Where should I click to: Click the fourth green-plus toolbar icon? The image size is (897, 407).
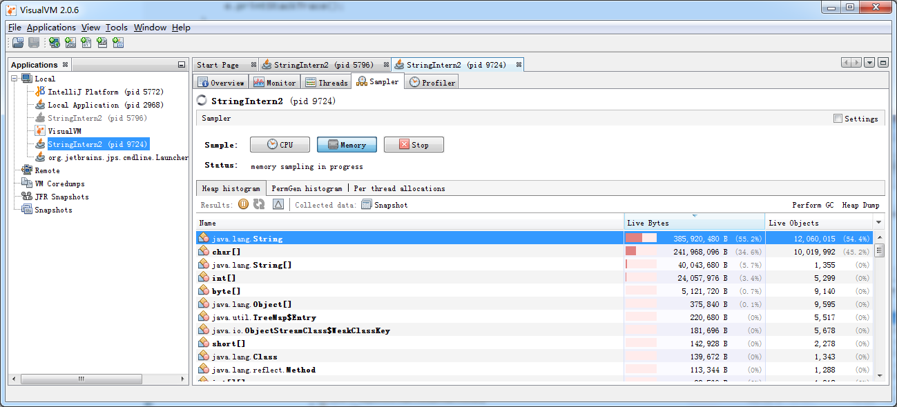102,43
